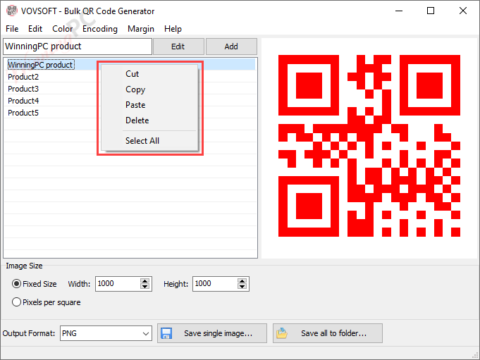This screenshot has height=360, width=480.
Task: Open the Margin menu
Action: pyautogui.click(x=141, y=29)
